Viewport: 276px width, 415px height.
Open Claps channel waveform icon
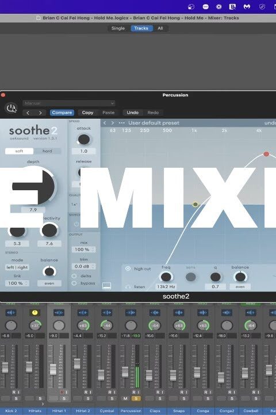pyautogui.click(x=155, y=312)
